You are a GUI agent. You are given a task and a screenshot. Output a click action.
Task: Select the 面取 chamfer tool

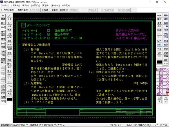(9, 63)
